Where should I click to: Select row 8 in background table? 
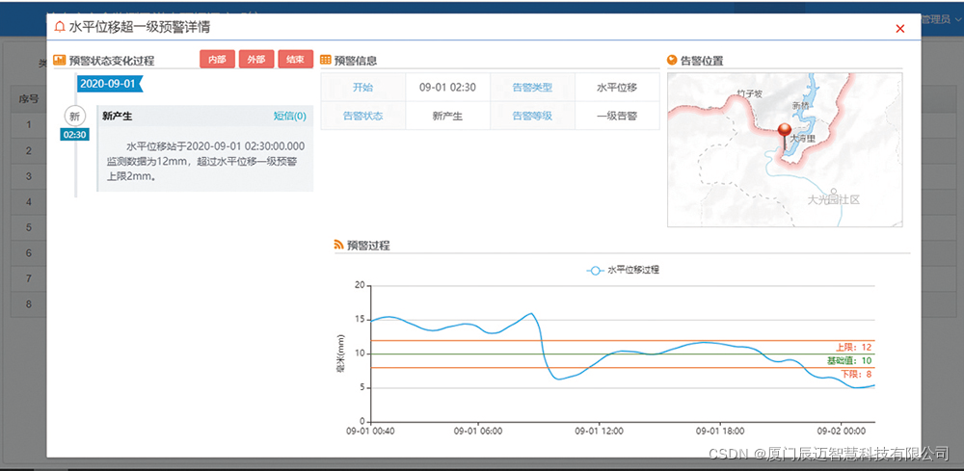pos(28,304)
